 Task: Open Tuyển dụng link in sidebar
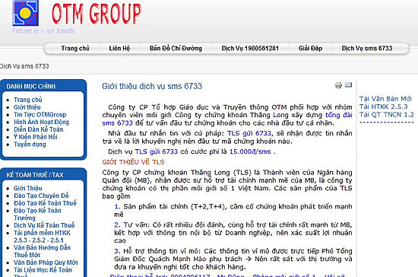pyautogui.click(x=30, y=145)
